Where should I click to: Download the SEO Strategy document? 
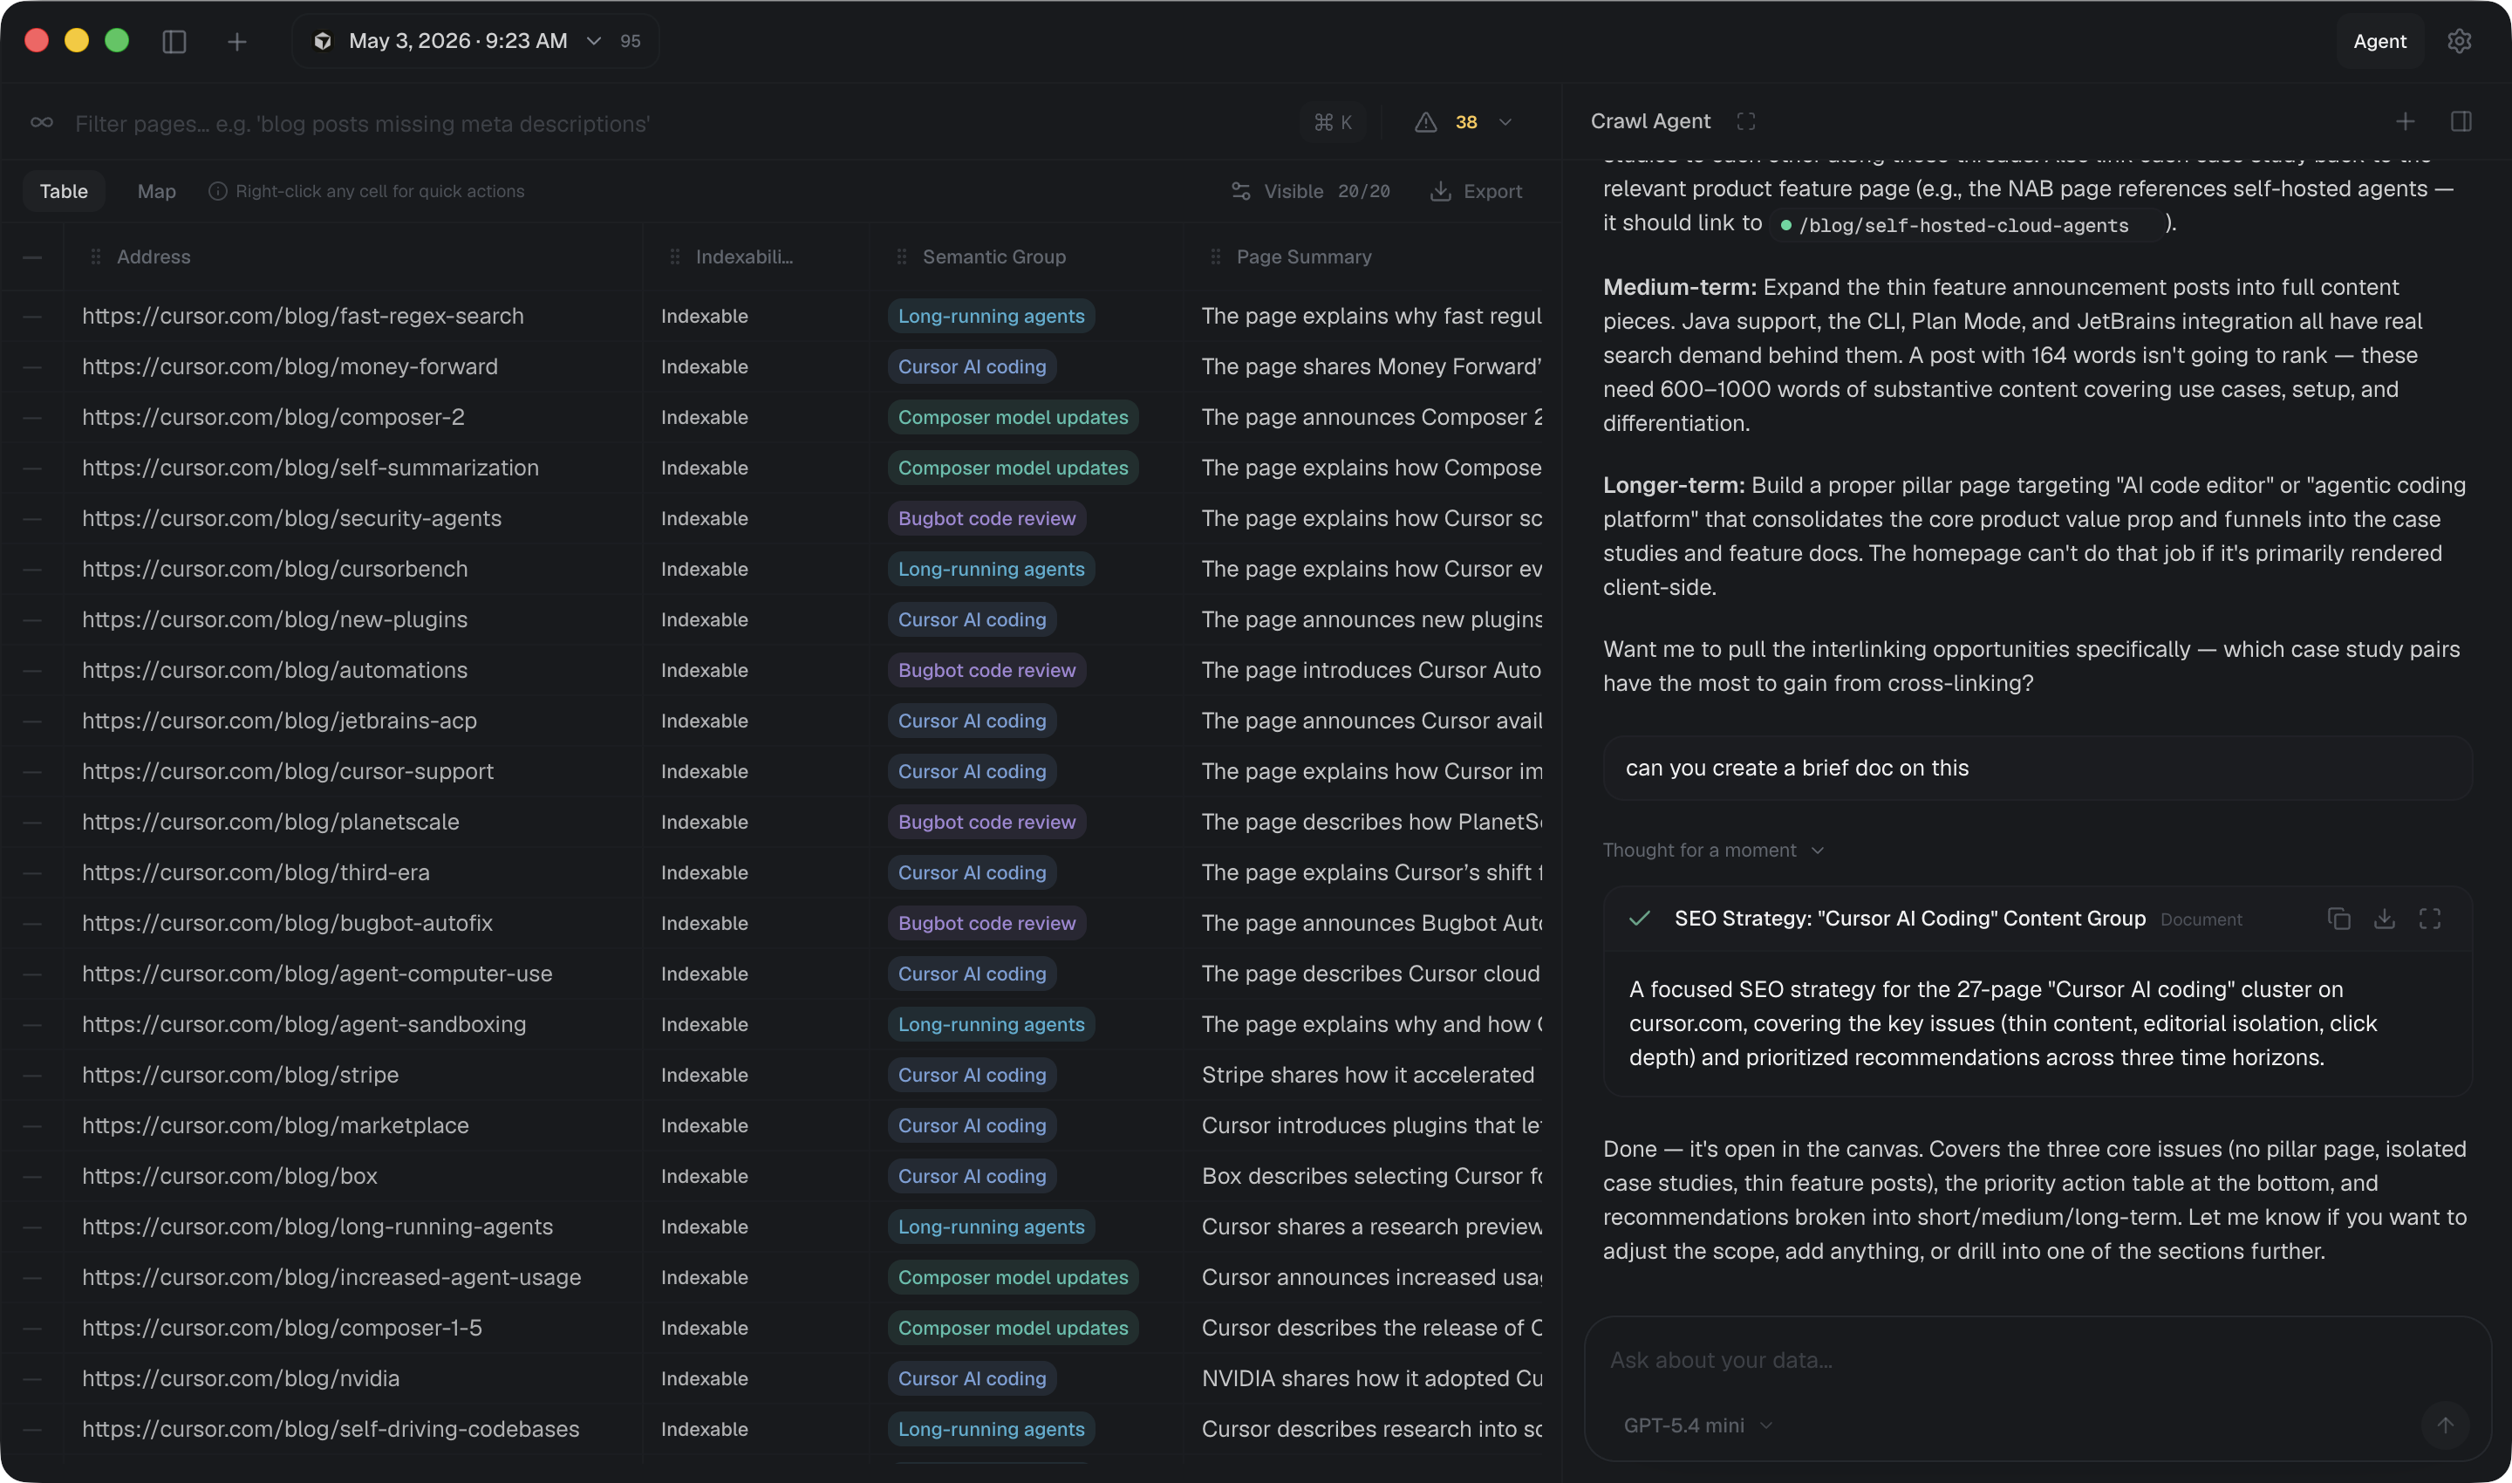2384,919
